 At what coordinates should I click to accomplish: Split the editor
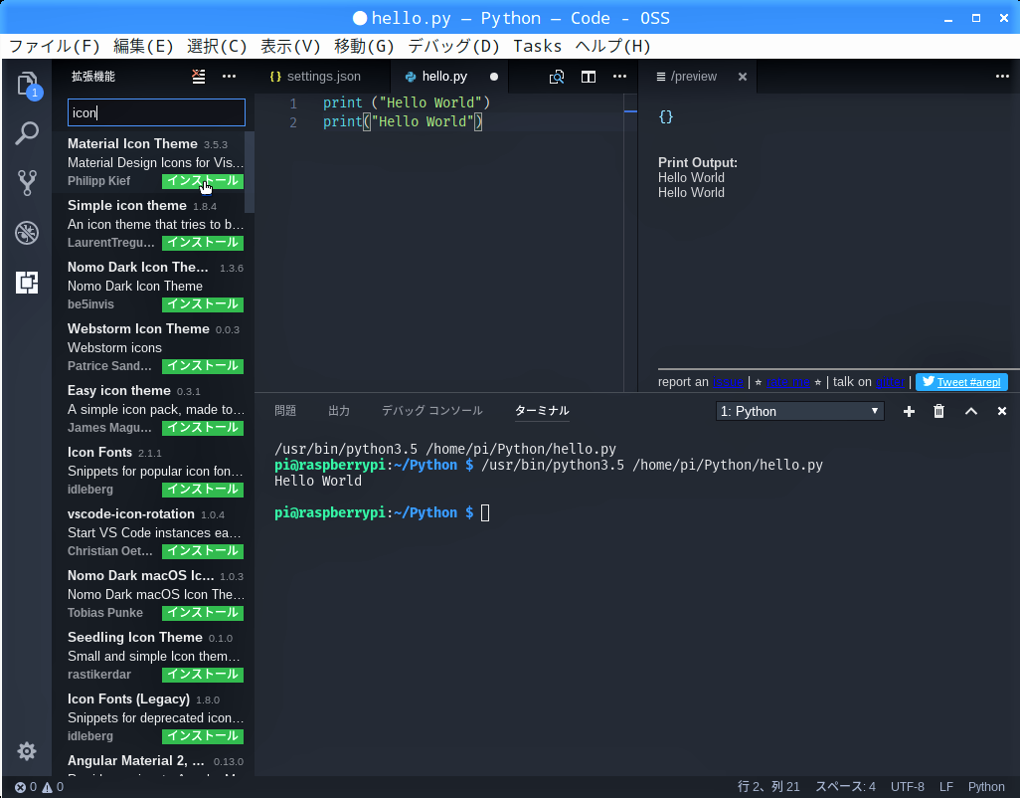point(589,77)
